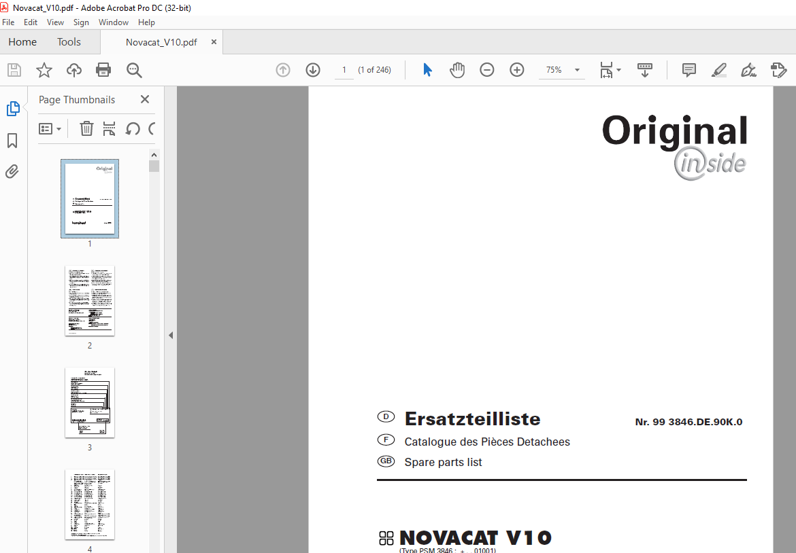
Task: Activate the Hand pan tool
Action: [457, 70]
